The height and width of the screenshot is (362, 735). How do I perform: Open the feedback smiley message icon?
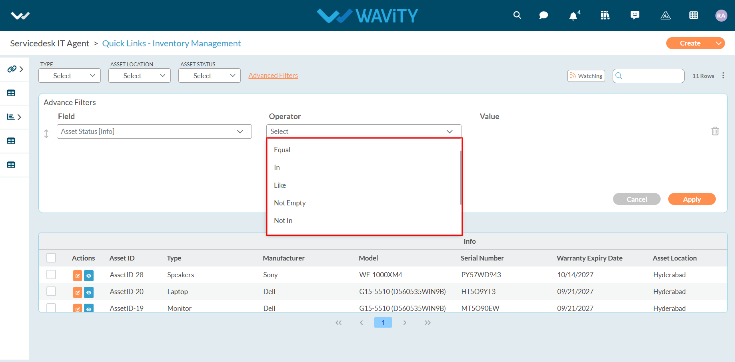coord(635,15)
